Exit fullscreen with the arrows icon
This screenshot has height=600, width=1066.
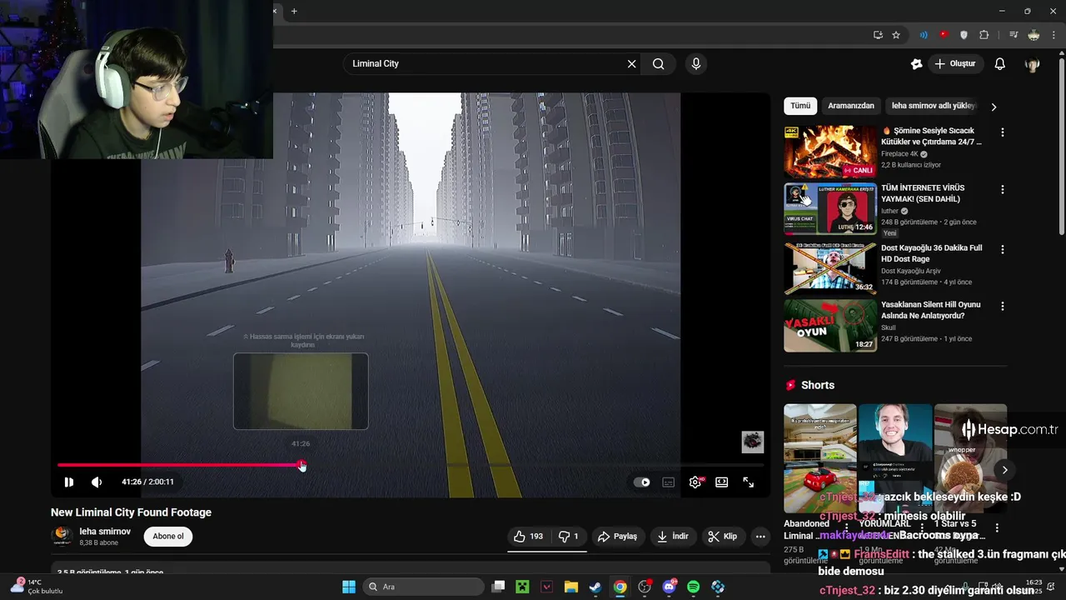tap(749, 482)
